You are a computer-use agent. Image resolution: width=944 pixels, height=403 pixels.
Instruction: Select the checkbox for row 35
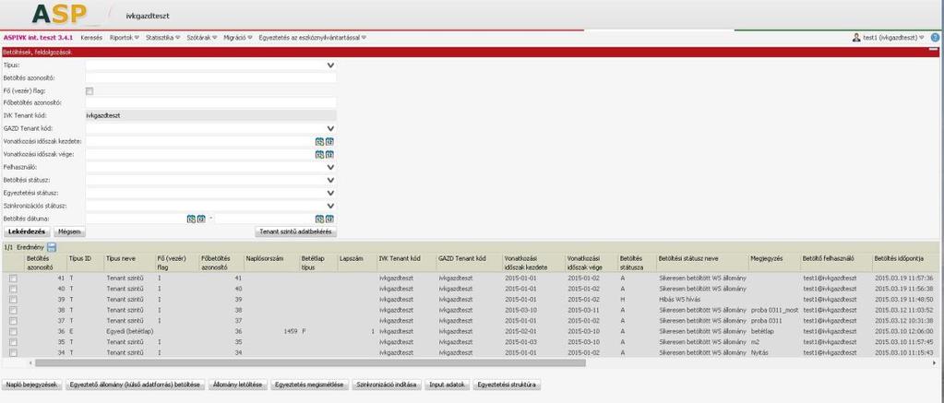click(x=13, y=342)
